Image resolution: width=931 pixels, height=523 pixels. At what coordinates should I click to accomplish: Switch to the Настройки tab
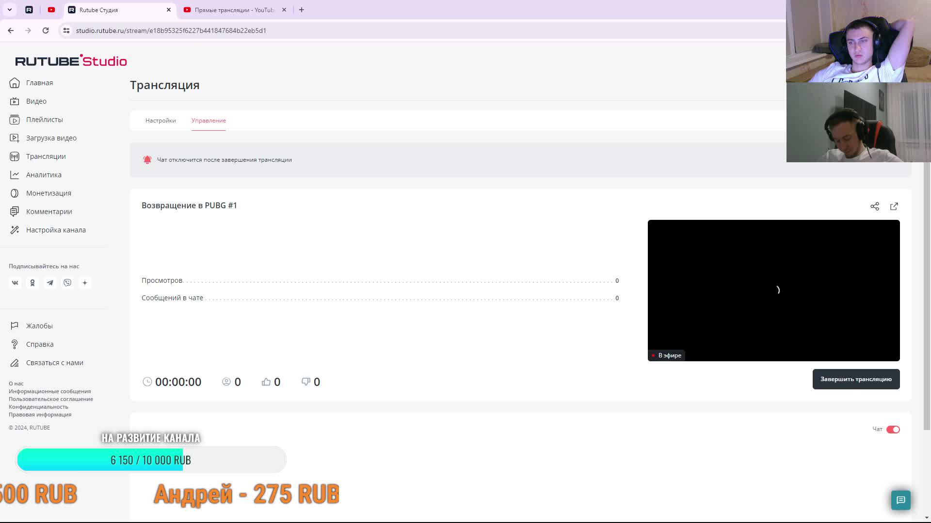161,121
